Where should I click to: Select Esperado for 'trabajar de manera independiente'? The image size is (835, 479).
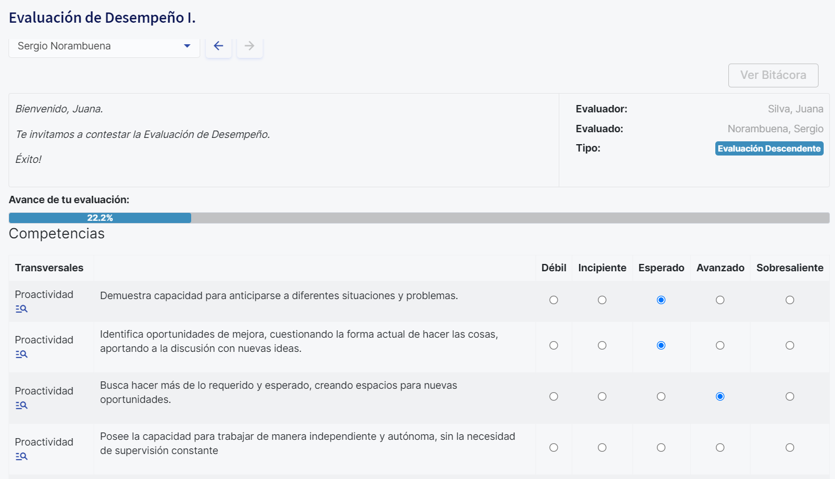(661, 448)
